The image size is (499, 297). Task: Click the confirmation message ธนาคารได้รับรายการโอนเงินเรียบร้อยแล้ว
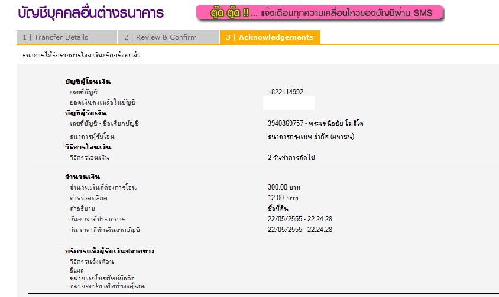[x=82, y=56]
